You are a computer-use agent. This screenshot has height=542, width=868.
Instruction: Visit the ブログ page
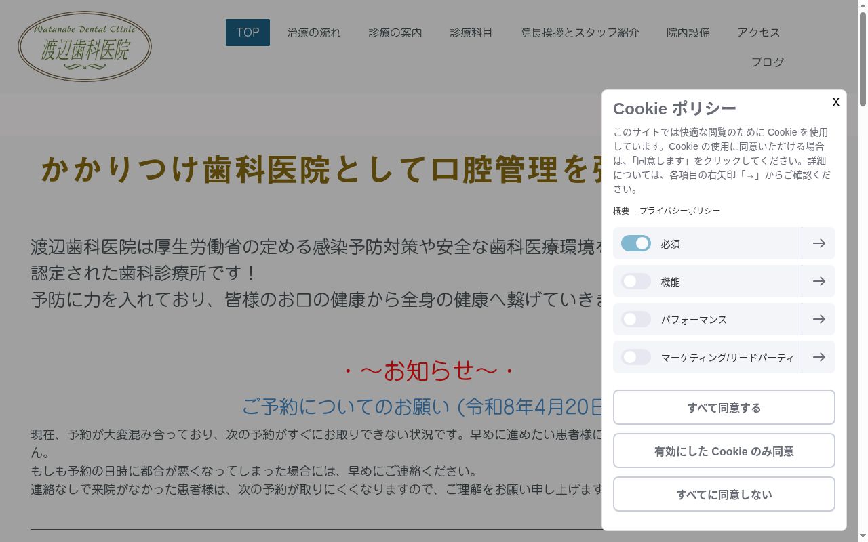[768, 62]
